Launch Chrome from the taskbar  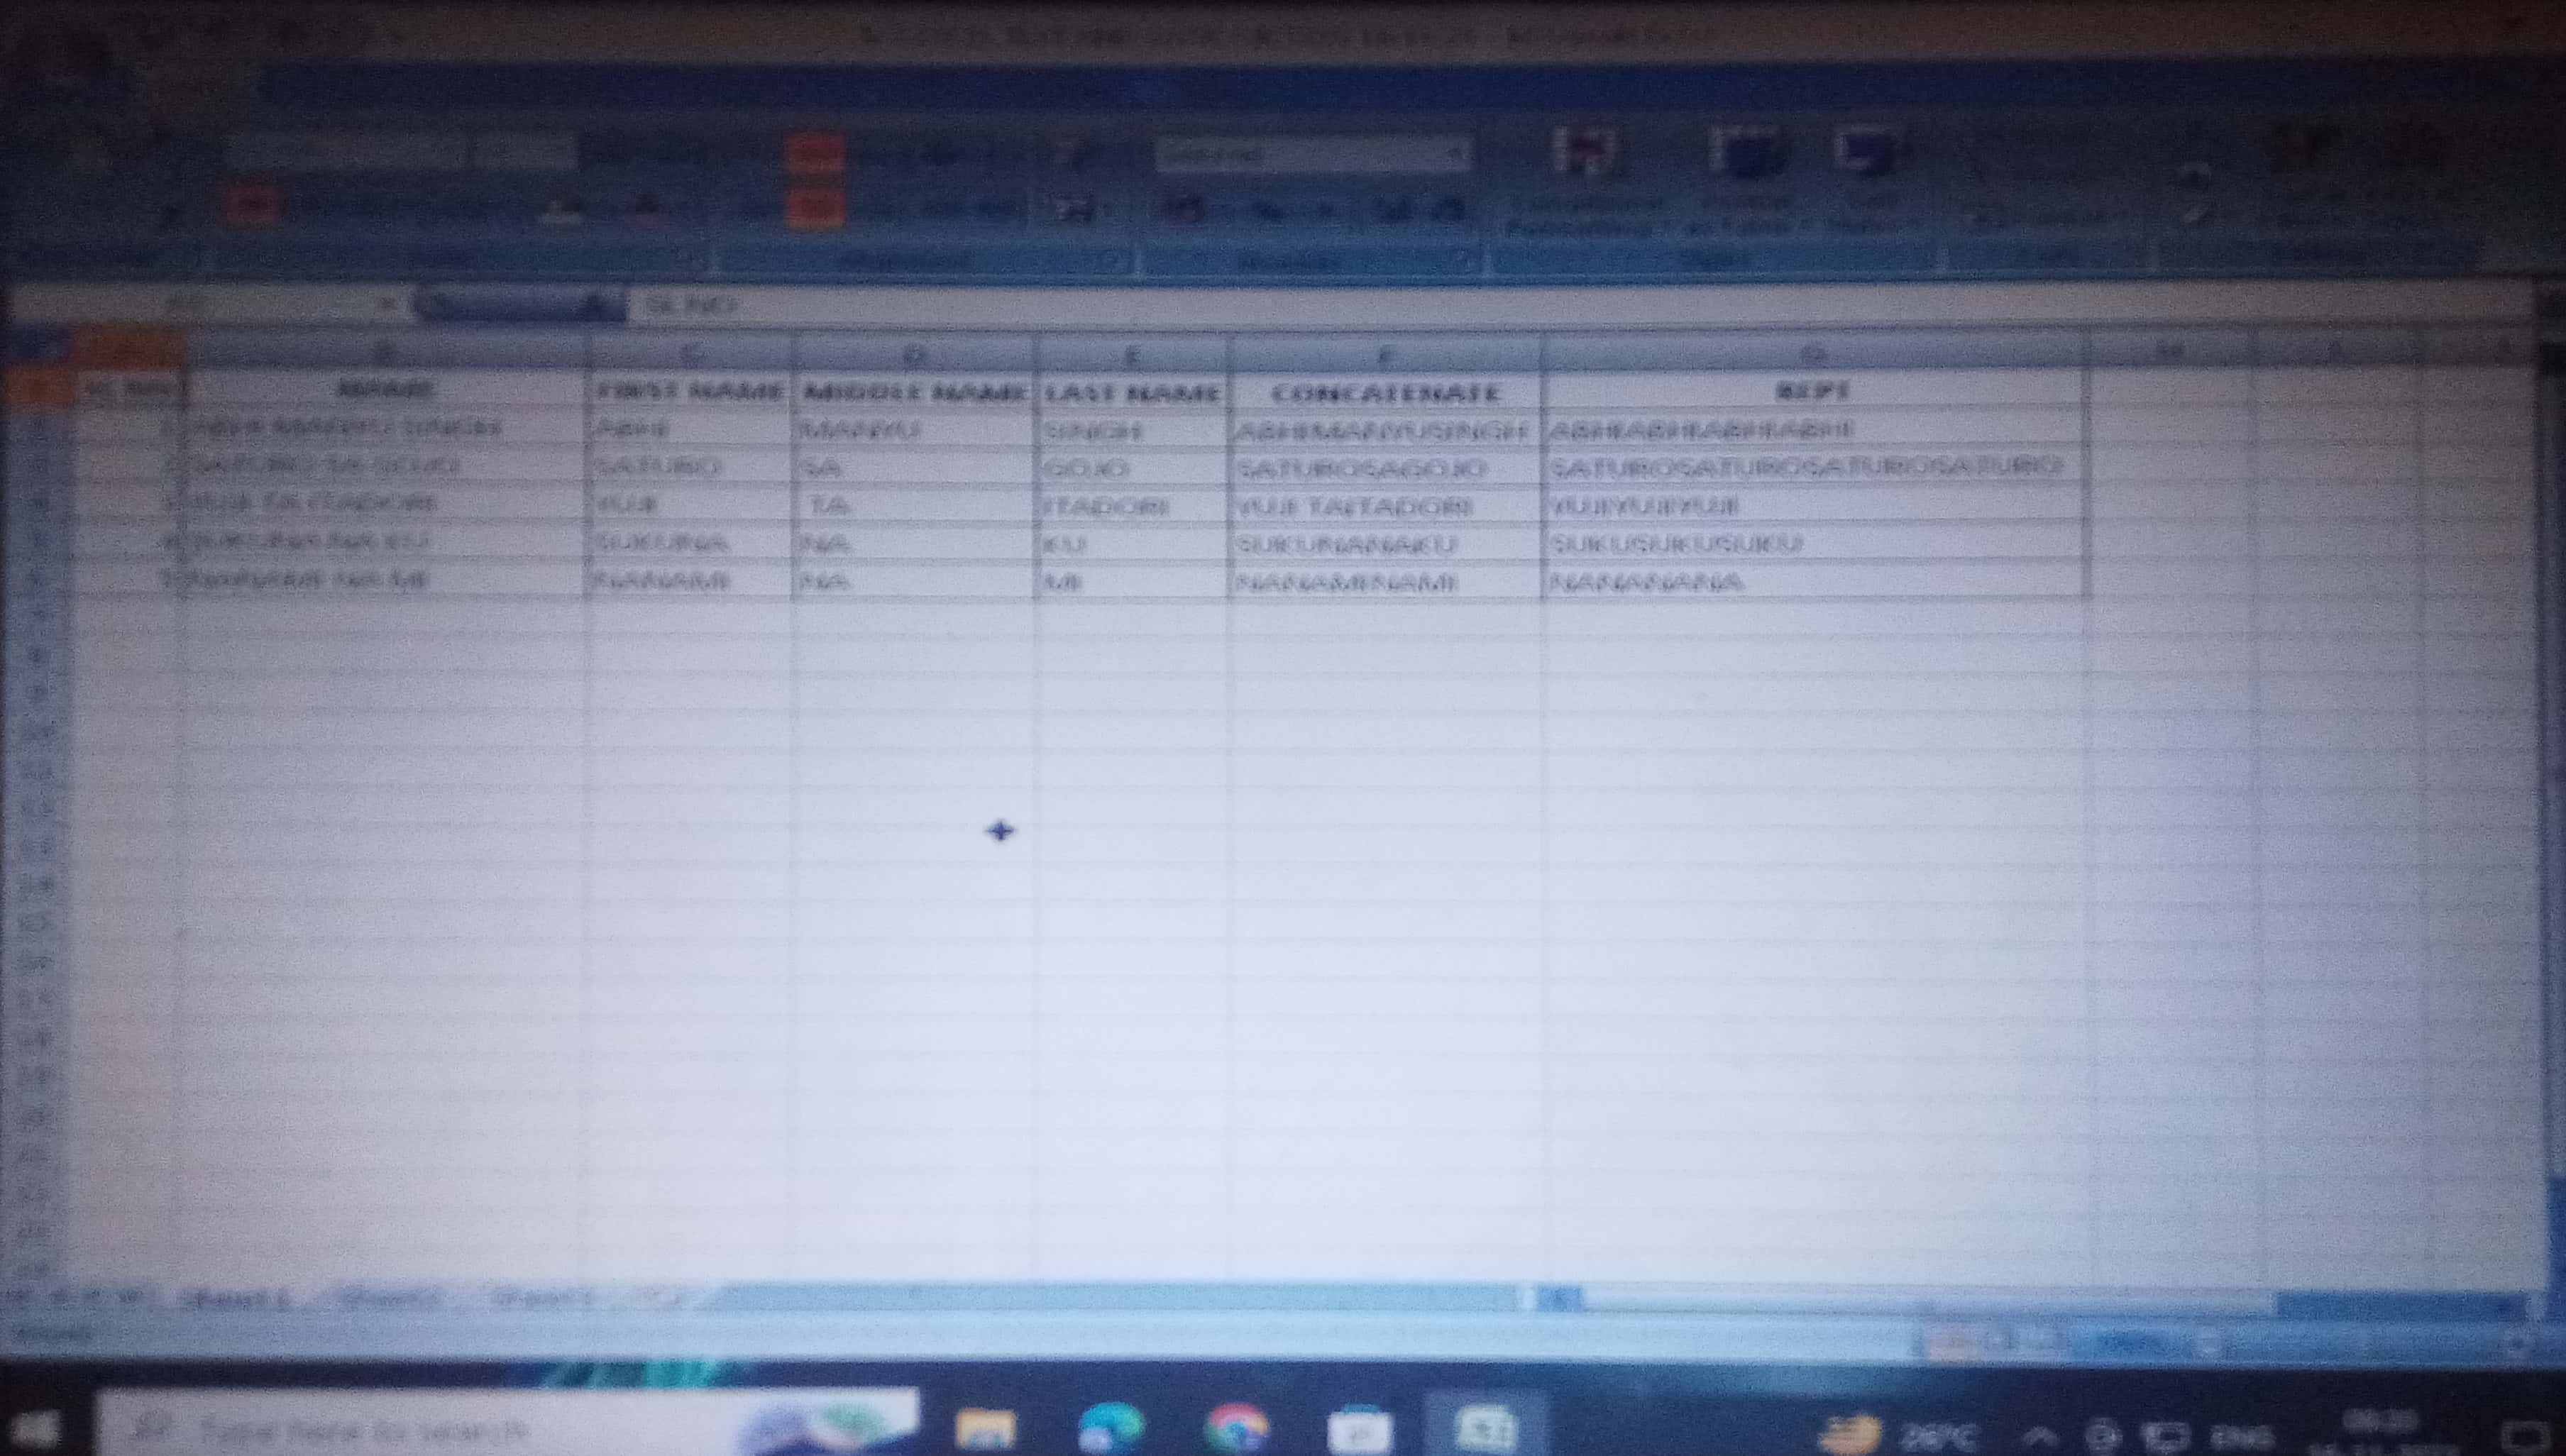1236,1428
